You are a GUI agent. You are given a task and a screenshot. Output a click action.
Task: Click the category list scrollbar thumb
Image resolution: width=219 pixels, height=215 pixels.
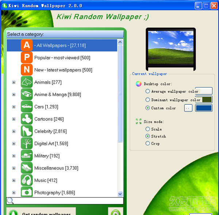pyautogui.click(x=120, y=93)
